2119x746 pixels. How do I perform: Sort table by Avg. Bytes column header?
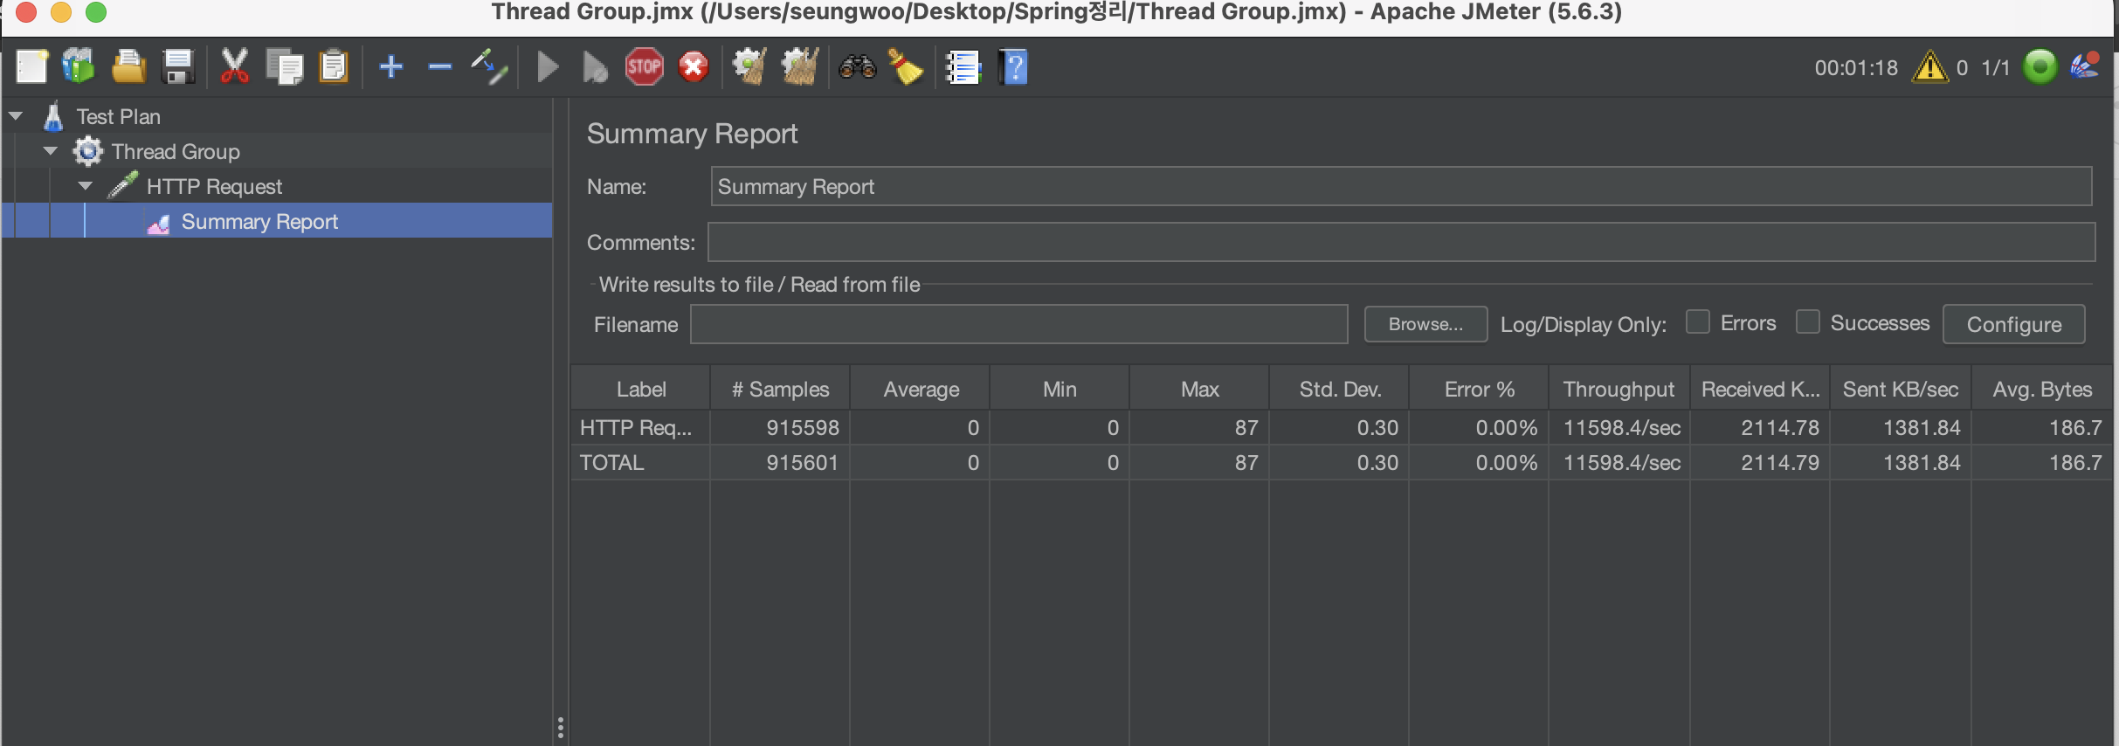click(x=2042, y=389)
